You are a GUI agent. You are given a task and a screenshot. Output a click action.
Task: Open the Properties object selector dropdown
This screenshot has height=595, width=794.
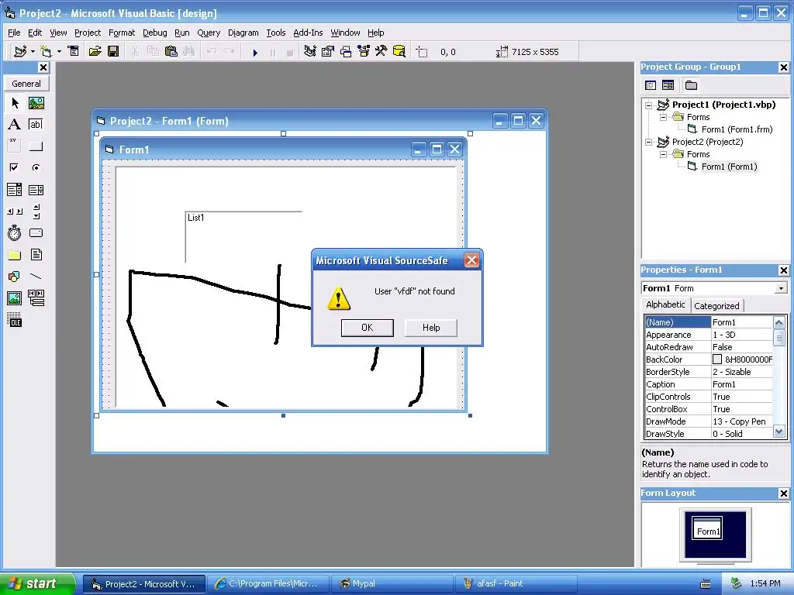pyautogui.click(x=782, y=288)
